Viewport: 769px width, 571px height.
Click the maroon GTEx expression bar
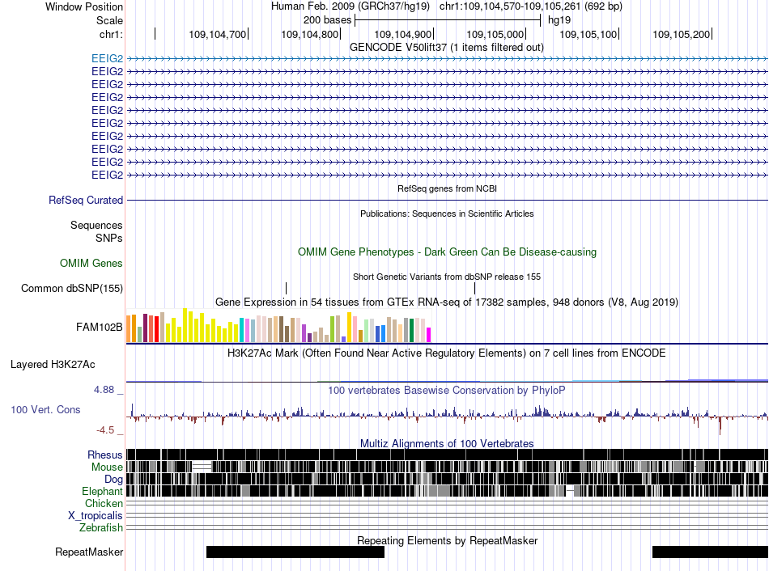tap(146, 328)
